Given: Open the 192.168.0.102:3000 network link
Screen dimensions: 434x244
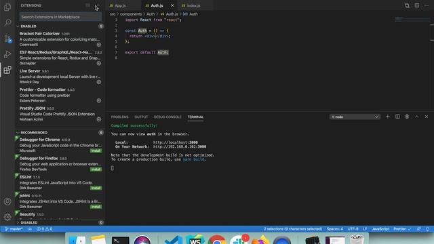Looking at the screenshot, I should [x=180, y=146].
